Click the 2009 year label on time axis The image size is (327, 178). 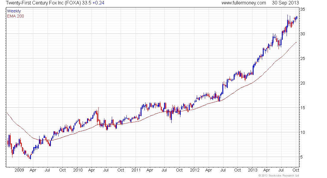pyautogui.click(x=19, y=170)
